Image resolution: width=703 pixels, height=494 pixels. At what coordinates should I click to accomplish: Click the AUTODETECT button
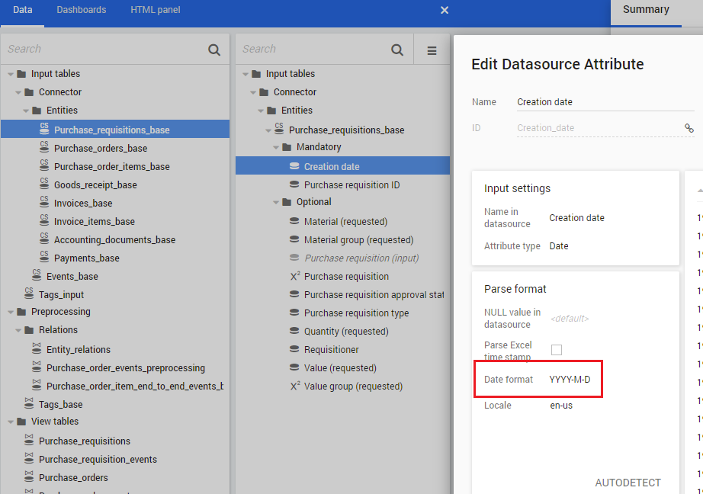click(628, 483)
